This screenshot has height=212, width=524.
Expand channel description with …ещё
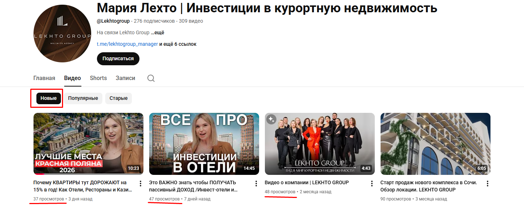click(x=157, y=32)
